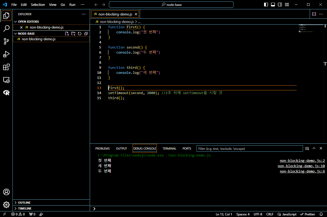The width and height of the screenshot is (327, 217).
Task: Open notifications bell in status bar
Action: (x=321, y=214)
